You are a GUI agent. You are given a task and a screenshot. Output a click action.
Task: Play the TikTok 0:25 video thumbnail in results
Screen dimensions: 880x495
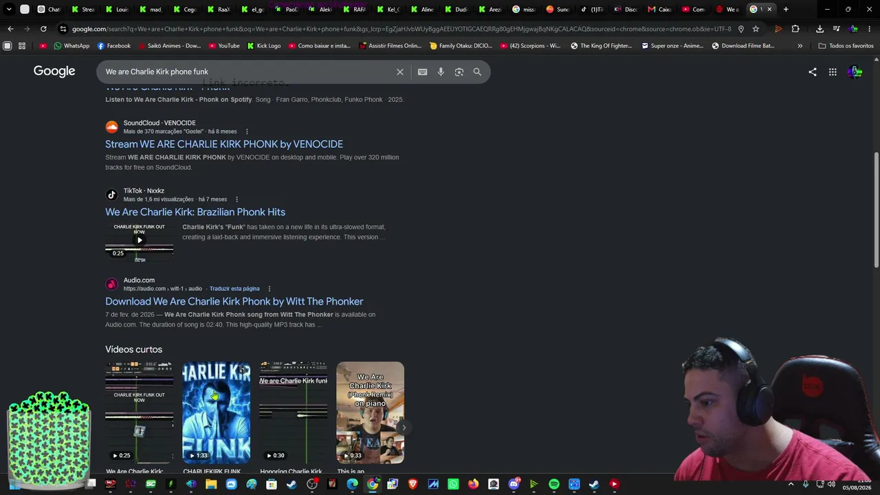(x=139, y=242)
